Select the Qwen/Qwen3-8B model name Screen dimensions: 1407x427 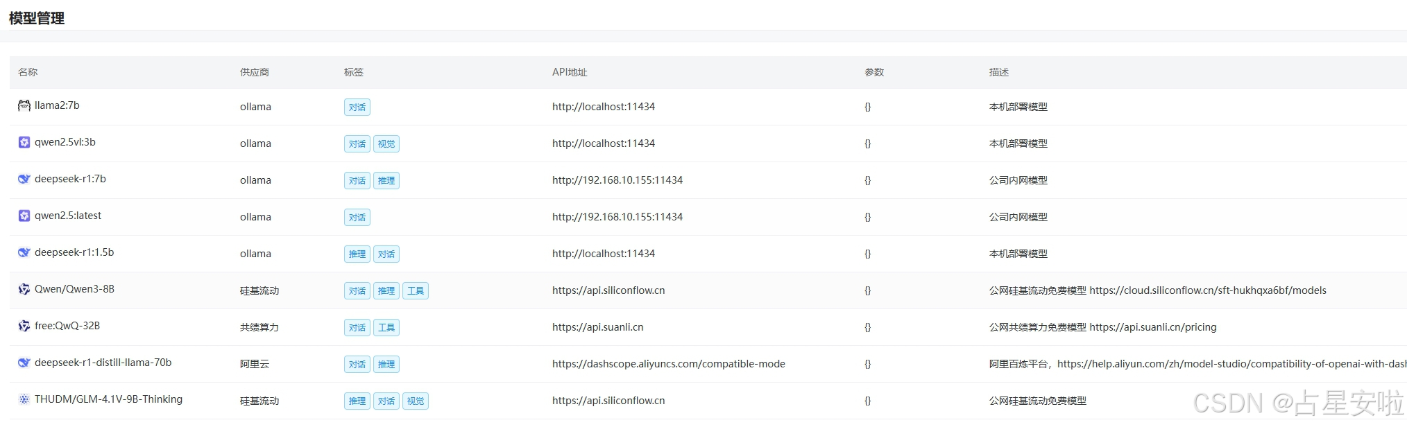(x=74, y=289)
